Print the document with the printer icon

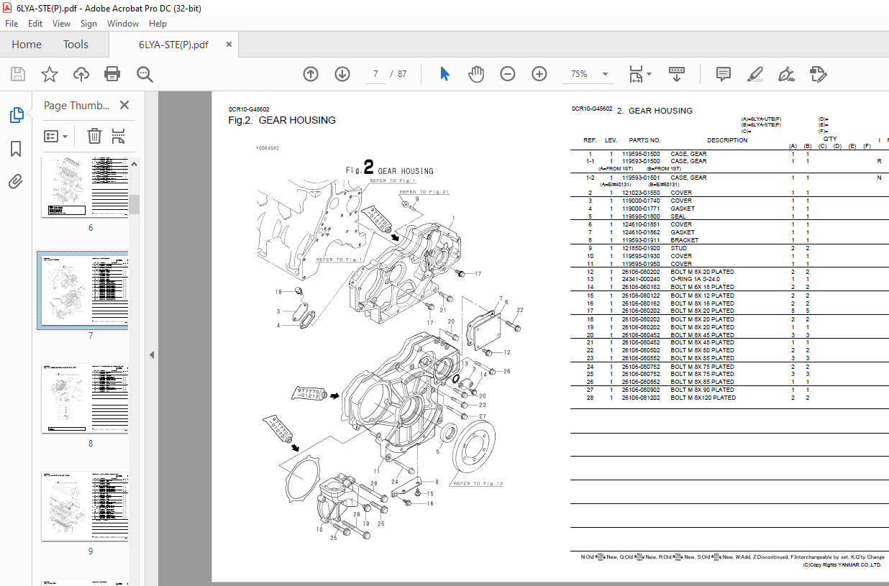112,74
